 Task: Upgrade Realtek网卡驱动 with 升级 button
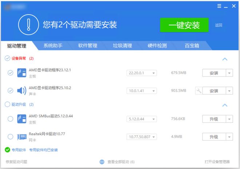pos(214,137)
